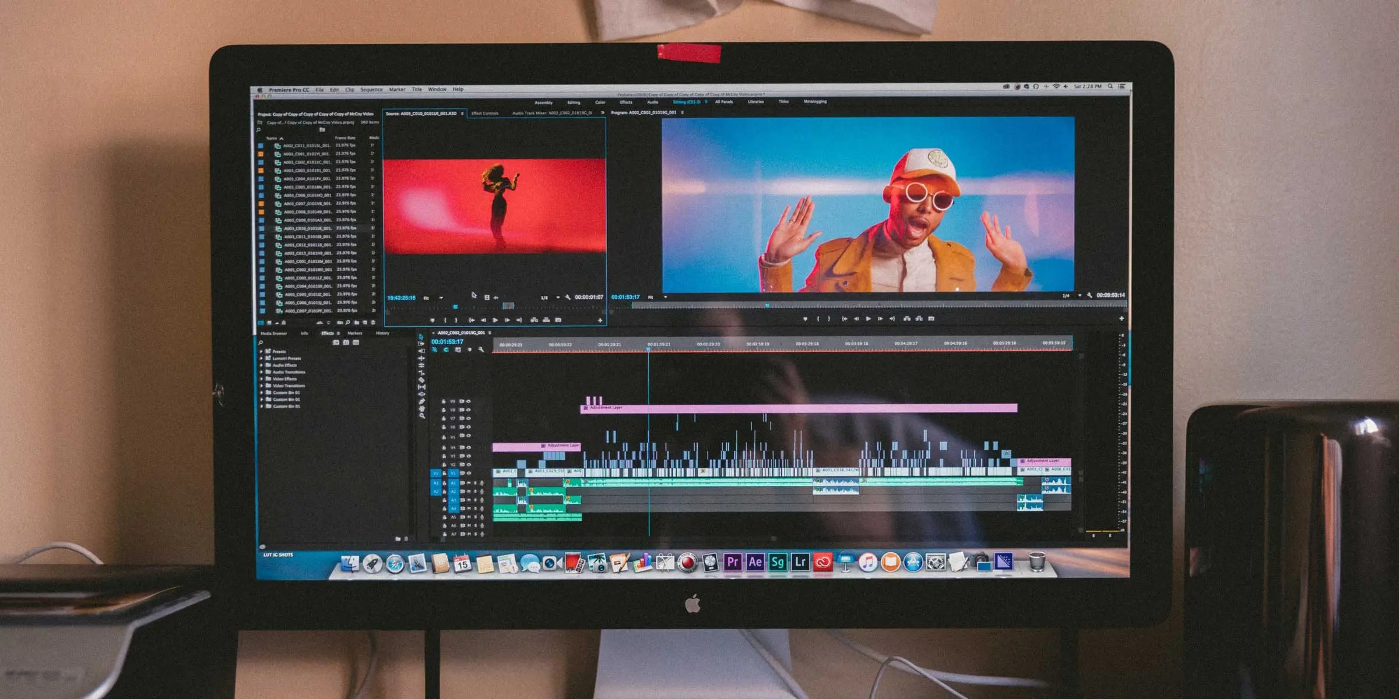
Task: Click the Source monitor playhead scrubber
Action: 455,307
